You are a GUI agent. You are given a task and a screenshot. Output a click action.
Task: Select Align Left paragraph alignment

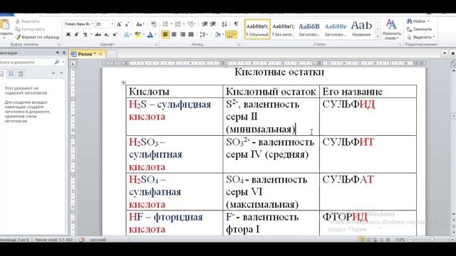click(x=165, y=35)
